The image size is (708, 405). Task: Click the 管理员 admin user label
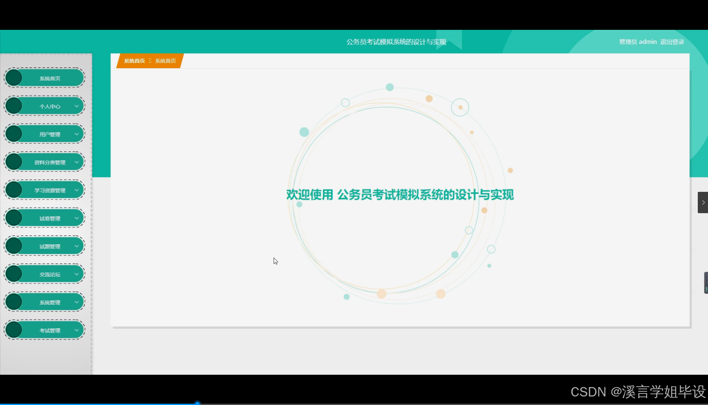tap(638, 42)
